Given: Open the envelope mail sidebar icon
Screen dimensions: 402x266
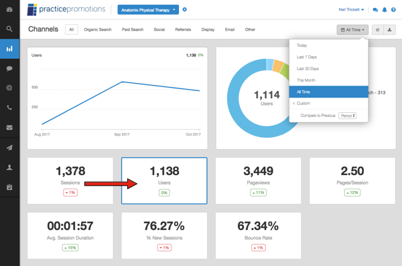Looking at the screenshot, I should pos(9,128).
